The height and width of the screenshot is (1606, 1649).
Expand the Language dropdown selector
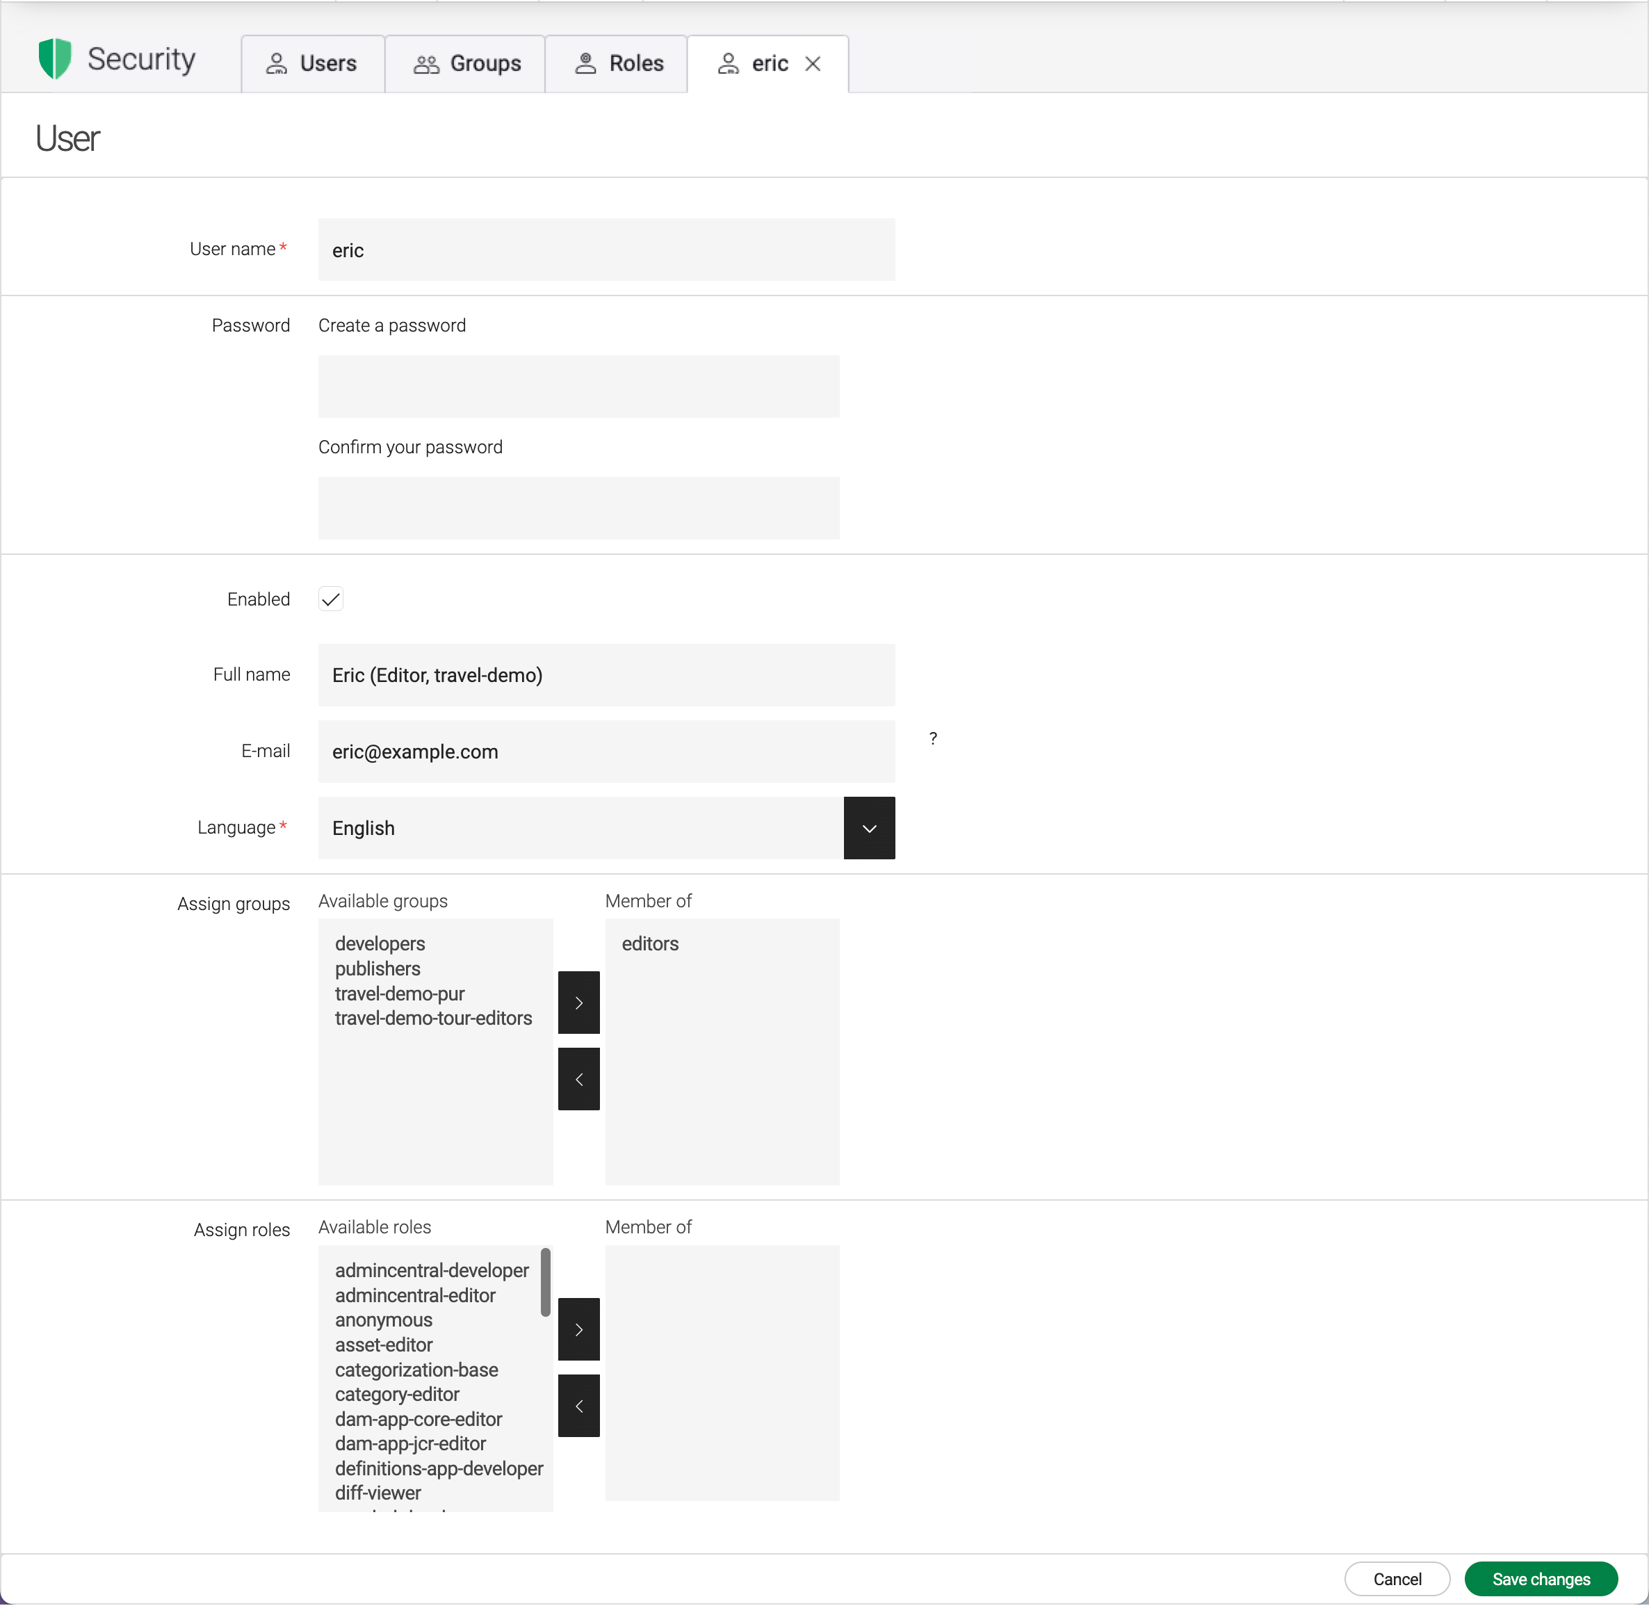tap(869, 827)
